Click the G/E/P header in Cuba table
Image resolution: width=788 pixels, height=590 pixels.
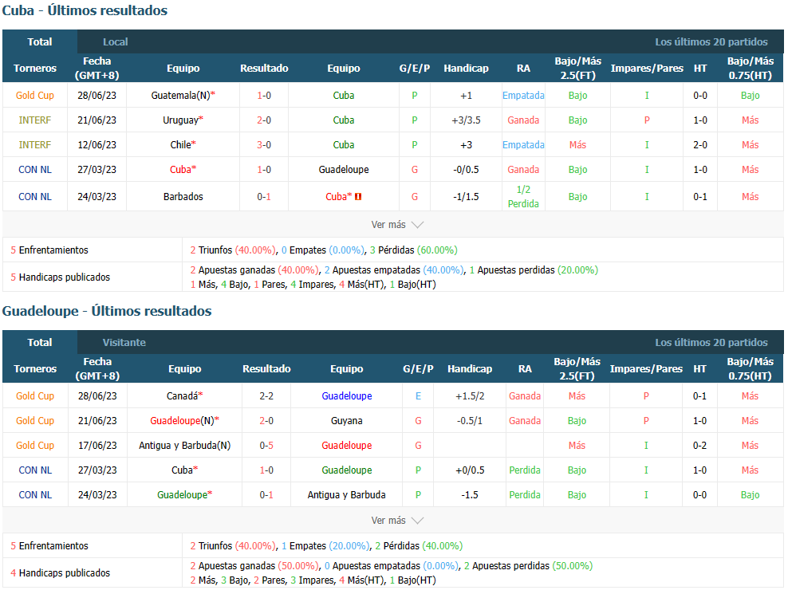click(415, 68)
